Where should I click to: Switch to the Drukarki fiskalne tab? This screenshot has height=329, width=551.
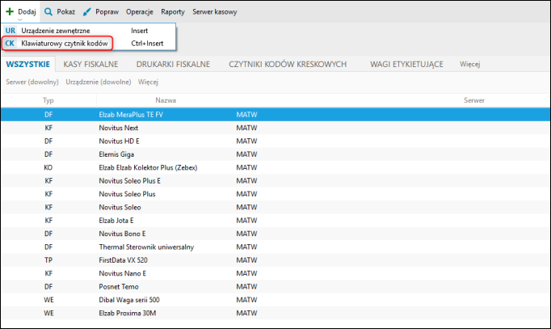tap(173, 64)
